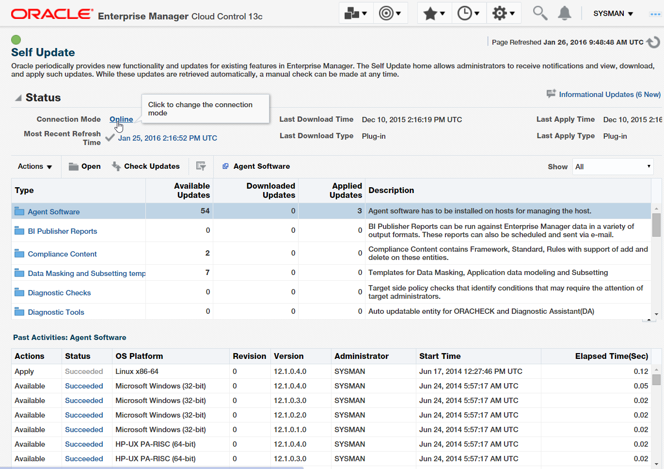The width and height of the screenshot is (664, 469).
Task: Click folder icon beside Agent Software row
Action: click(x=19, y=211)
